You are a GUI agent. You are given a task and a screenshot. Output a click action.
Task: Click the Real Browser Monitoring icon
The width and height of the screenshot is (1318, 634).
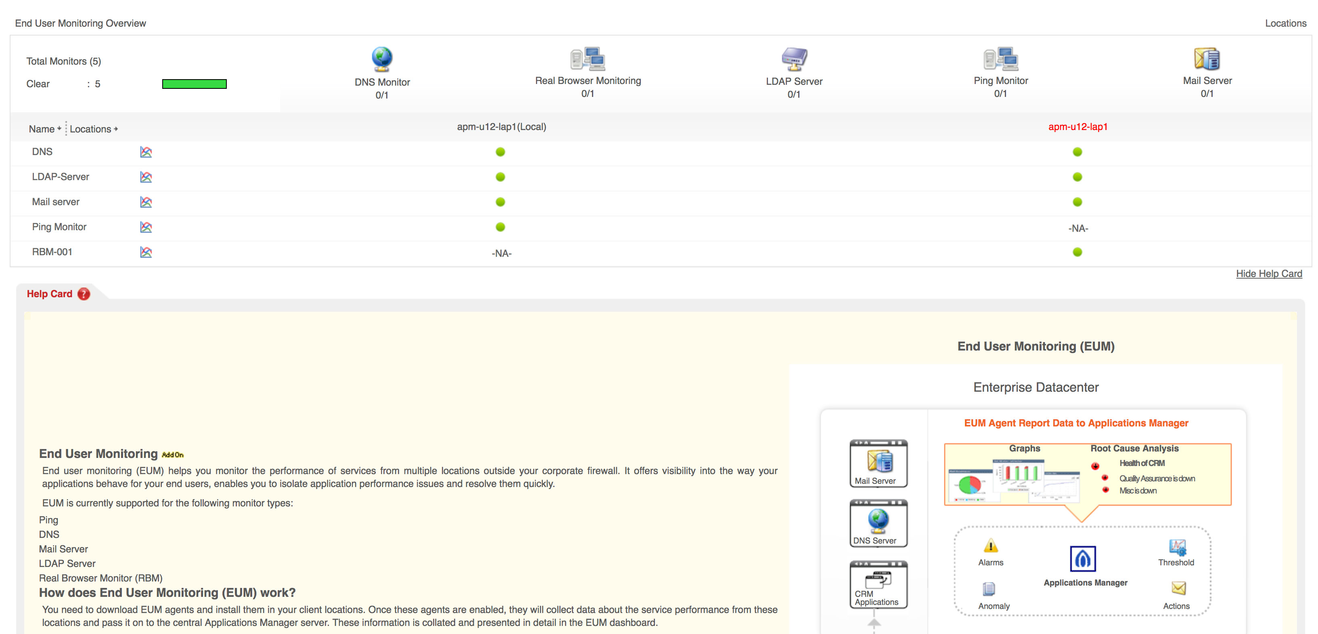tap(588, 59)
